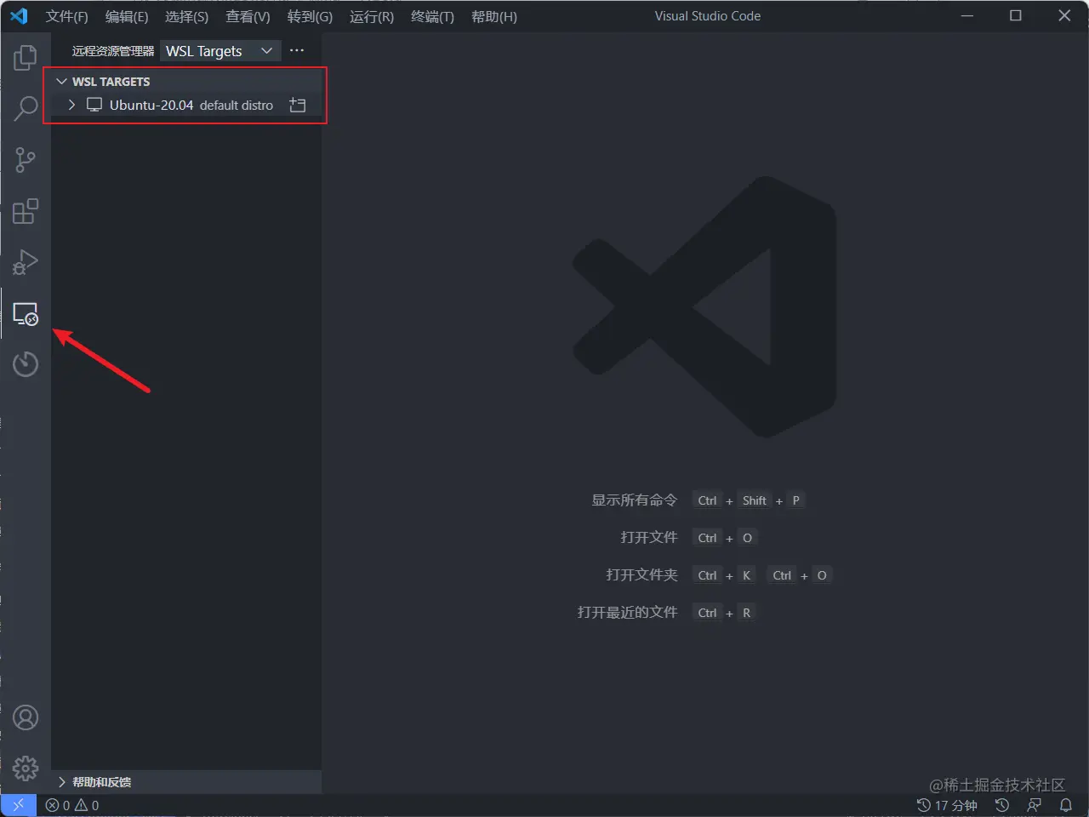Open the 终端(T) menu

click(432, 16)
